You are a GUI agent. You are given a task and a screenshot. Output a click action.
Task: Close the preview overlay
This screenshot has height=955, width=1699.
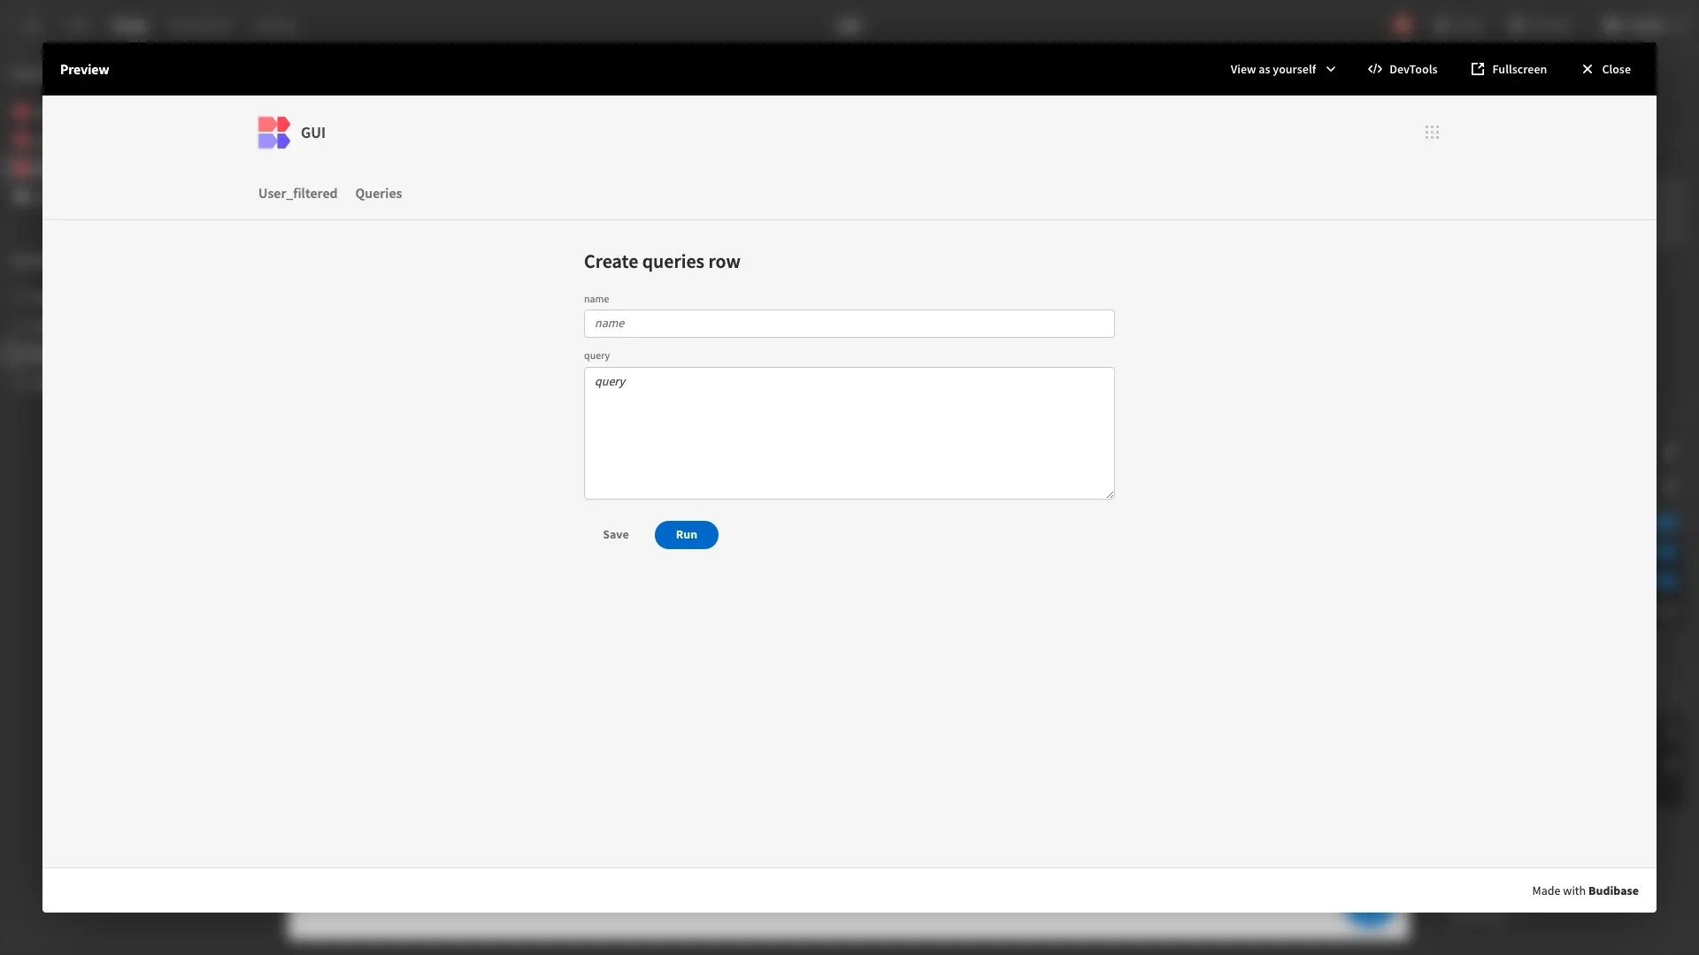(x=1606, y=69)
